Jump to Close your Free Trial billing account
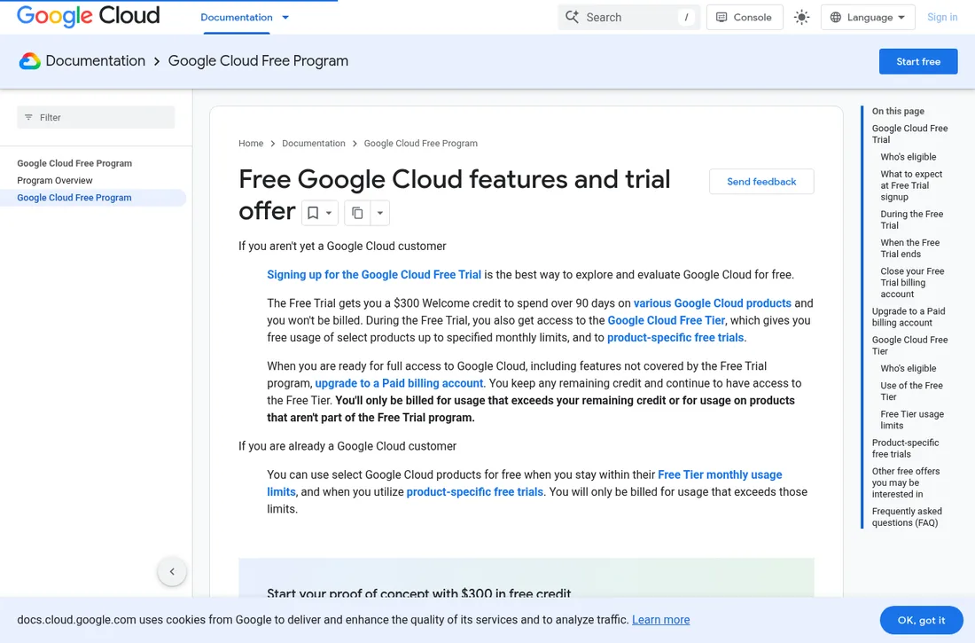The height and width of the screenshot is (643, 975). coord(912,283)
